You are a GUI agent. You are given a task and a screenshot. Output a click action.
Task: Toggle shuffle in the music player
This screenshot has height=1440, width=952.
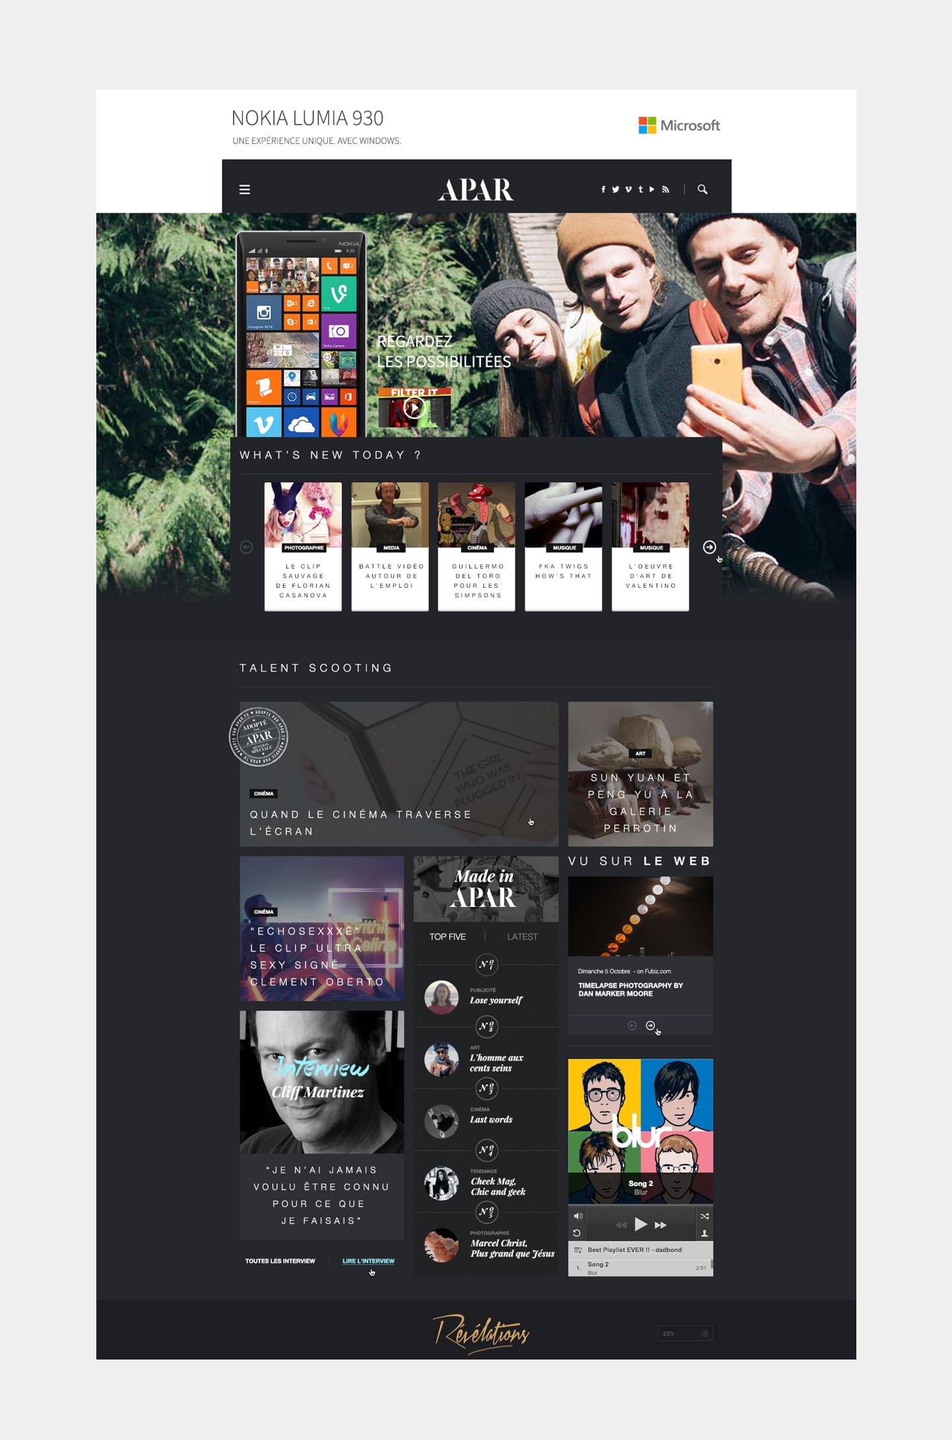[705, 1216]
